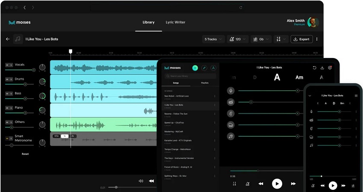Click the Export button
Image resolution: width=363 pixels, height=192 pixels.
tap(302, 39)
